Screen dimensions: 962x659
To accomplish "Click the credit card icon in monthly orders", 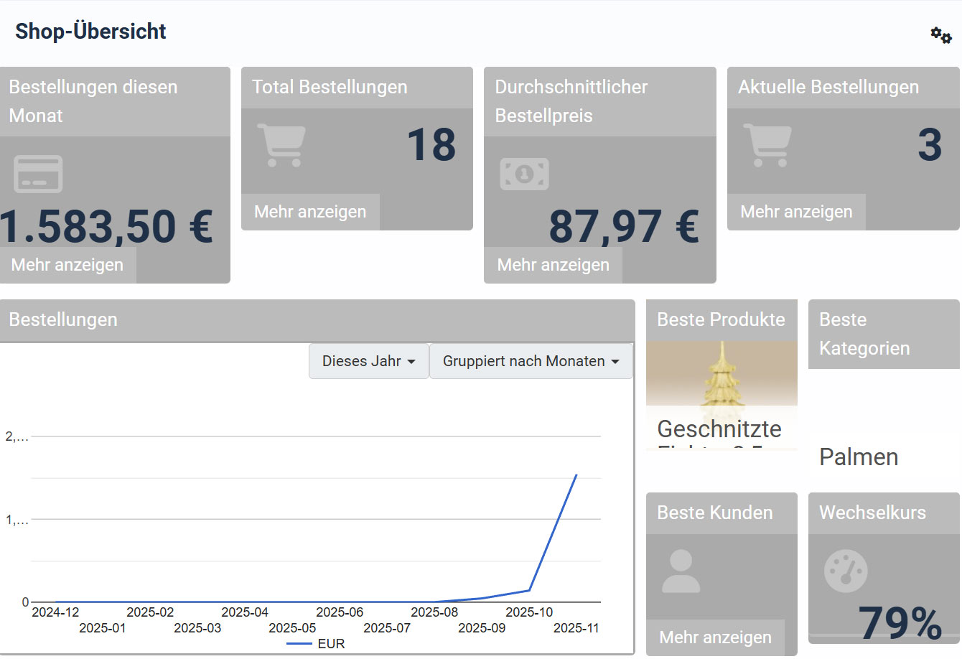I will click(38, 174).
